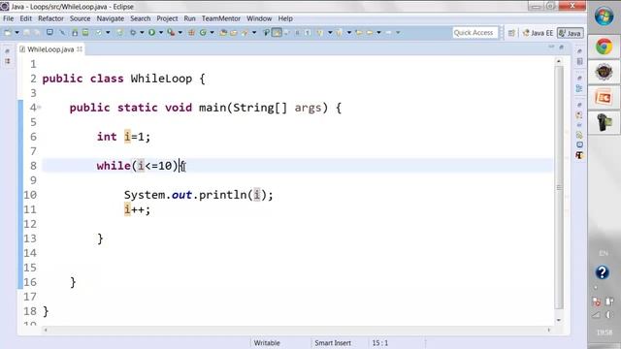
Task: Expand the Debug configurations dropdown arrow
Action: click(x=142, y=32)
